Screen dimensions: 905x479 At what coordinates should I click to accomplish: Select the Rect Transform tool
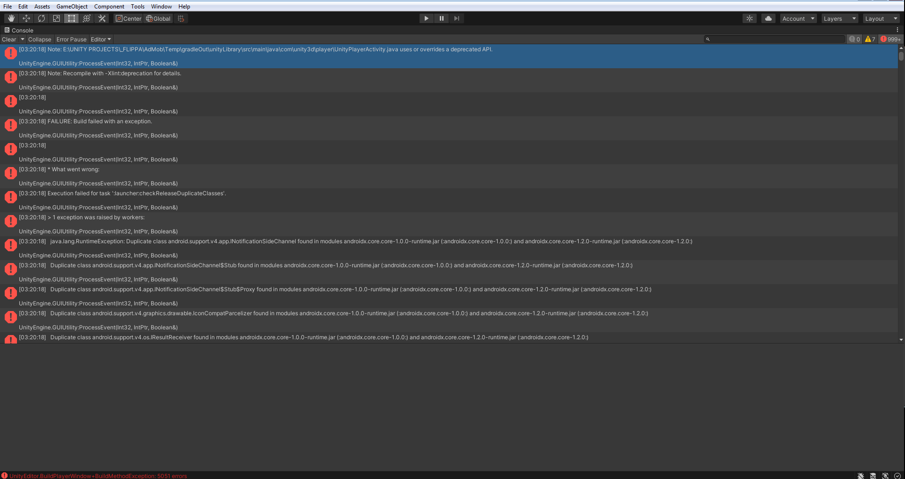pos(71,18)
